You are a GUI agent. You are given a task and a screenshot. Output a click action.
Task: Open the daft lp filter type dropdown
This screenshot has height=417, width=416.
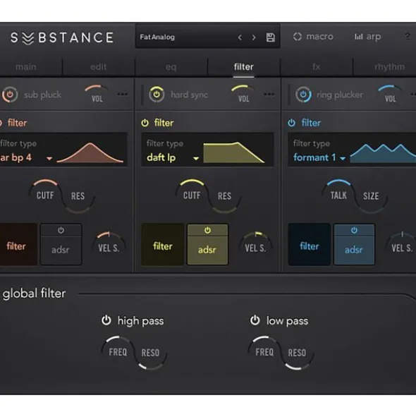[173, 158]
